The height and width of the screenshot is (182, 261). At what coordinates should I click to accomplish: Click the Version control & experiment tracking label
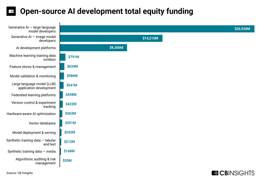pos(33,105)
